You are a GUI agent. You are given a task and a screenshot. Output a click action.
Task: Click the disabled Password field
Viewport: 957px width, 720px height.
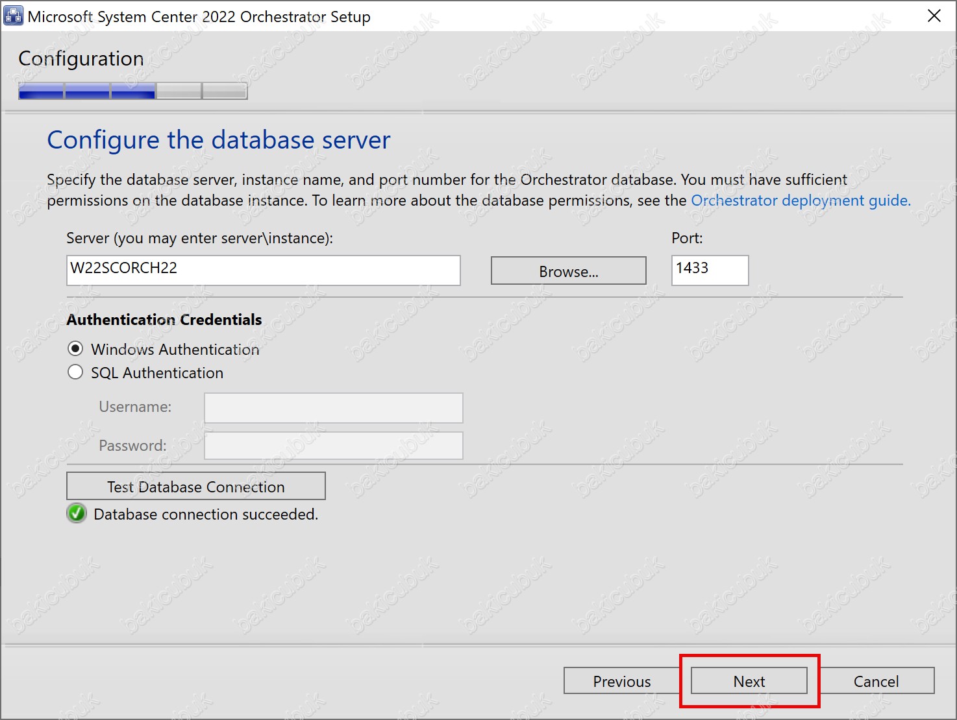coord(334,446)
